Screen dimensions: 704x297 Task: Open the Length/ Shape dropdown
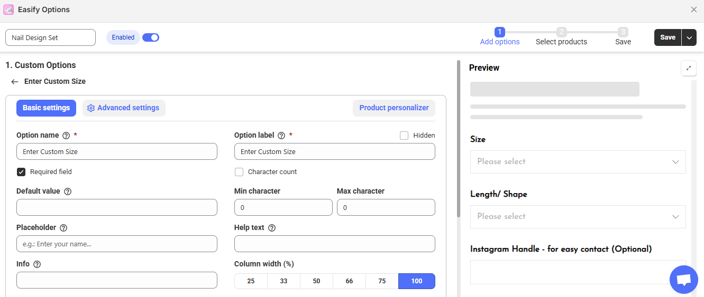pyautogui.click(x=578, y=217)
